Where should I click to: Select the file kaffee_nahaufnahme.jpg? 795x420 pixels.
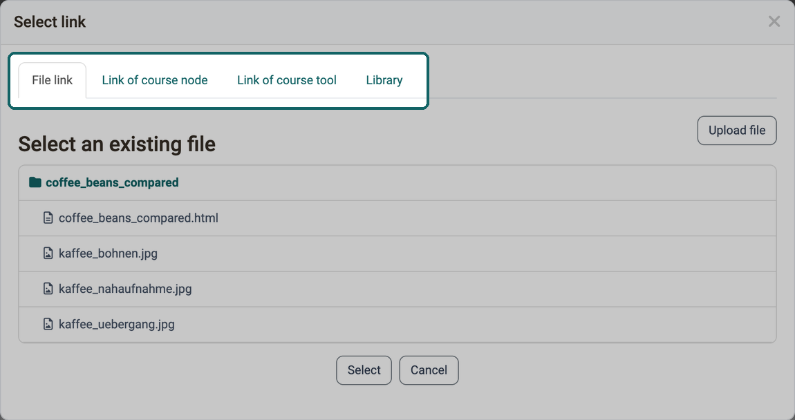pos(125,289)
